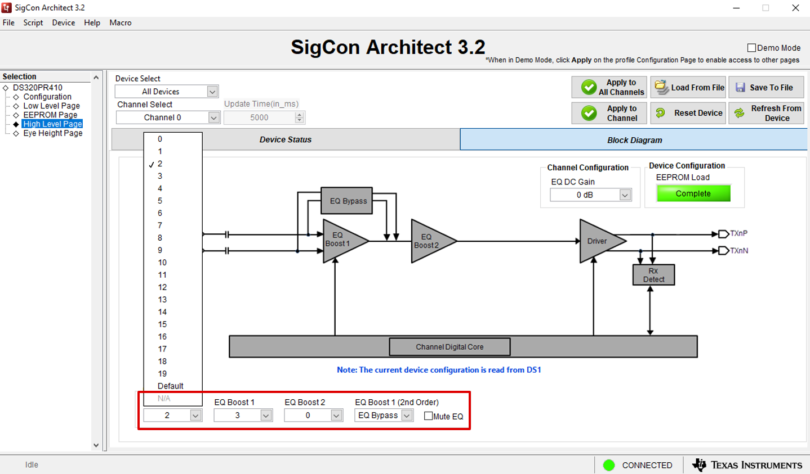810x474 pixels.
Task: Click the Update Time input field
Action: [259, 118]
